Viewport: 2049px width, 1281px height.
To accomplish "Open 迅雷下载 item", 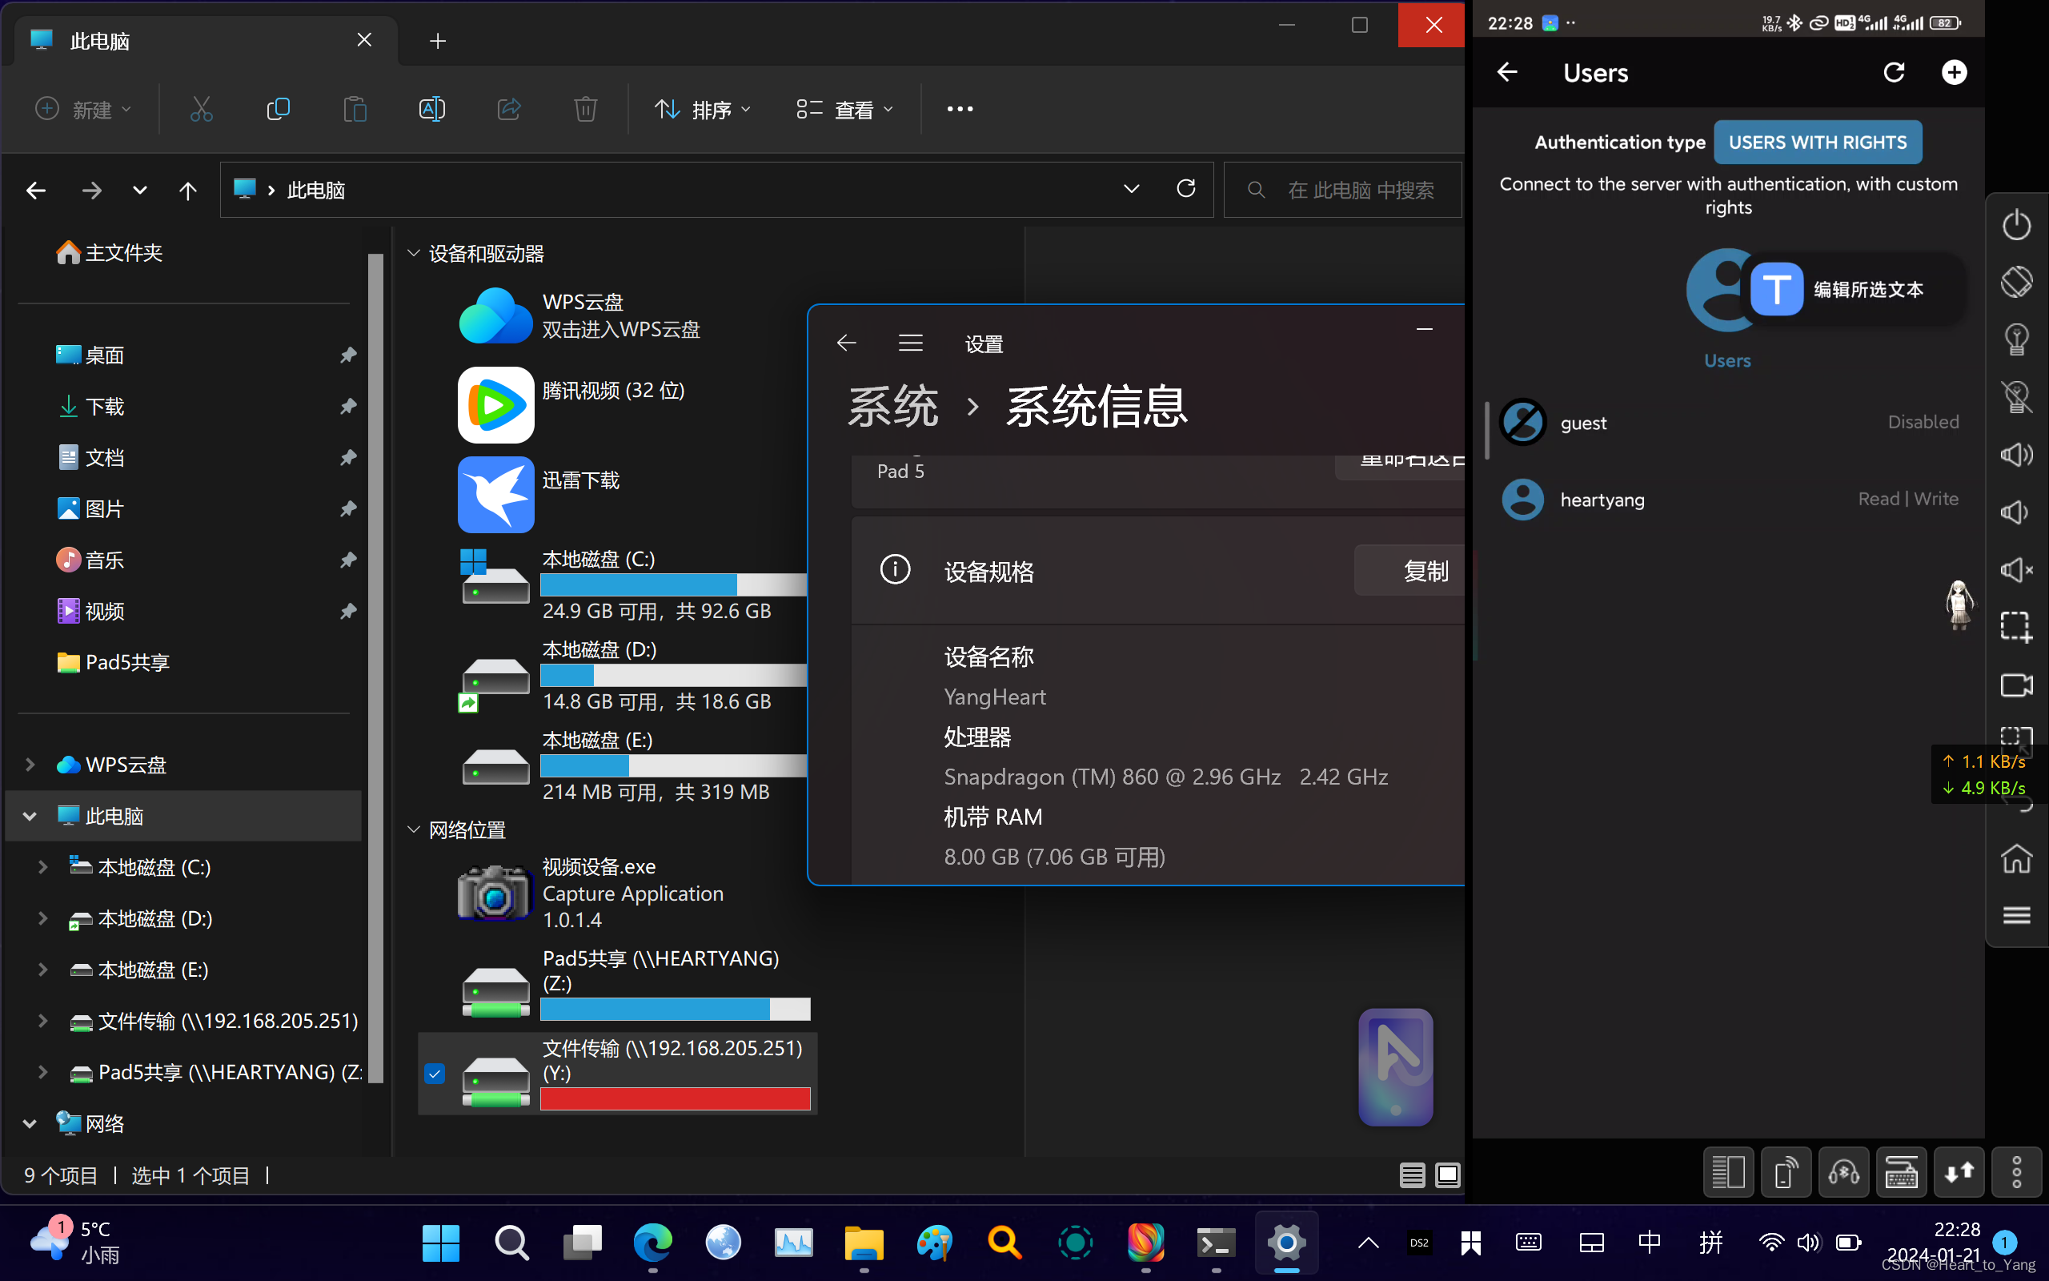I will (x=495, y=495).
